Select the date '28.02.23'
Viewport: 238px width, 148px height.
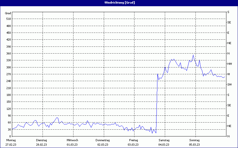click(x=41, y=145)
